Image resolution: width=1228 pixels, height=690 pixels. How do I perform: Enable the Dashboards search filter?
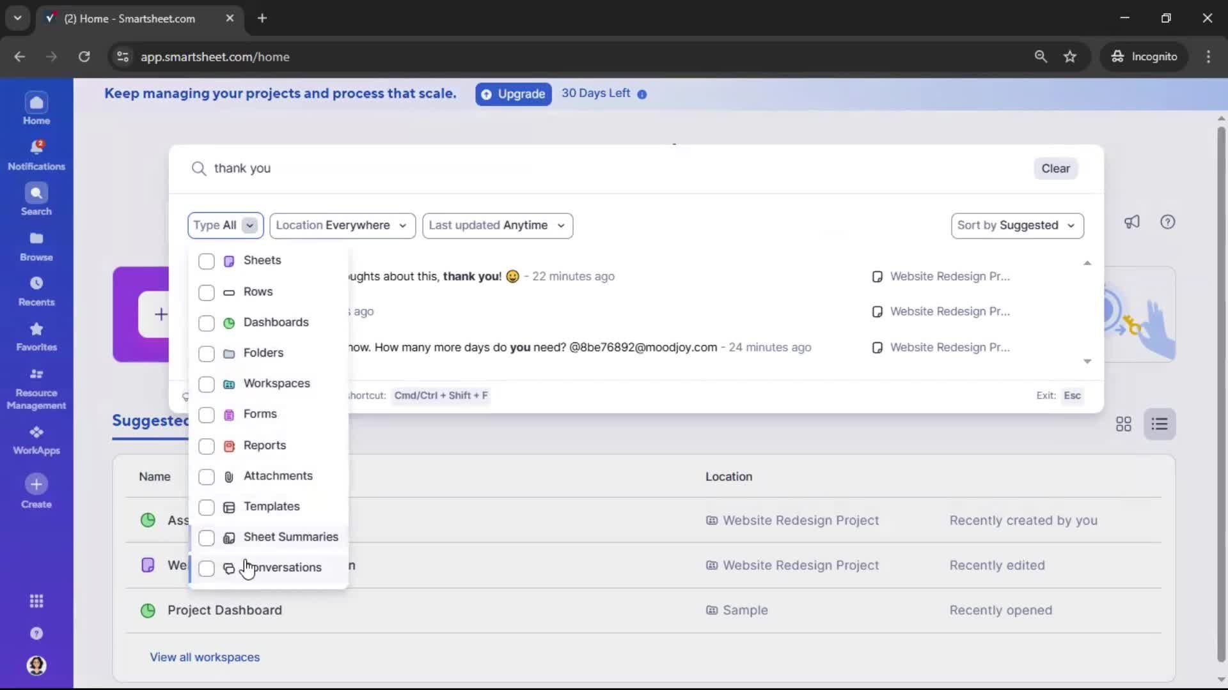point(205,323)
